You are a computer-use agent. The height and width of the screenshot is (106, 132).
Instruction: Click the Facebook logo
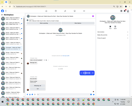(2, 11)
